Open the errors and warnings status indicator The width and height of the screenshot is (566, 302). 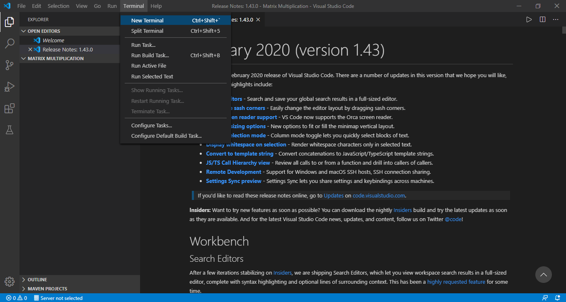17,298
